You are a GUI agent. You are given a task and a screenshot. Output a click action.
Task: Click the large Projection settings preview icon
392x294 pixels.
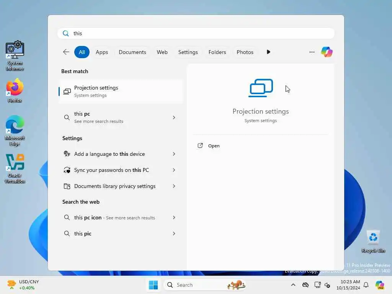coord(261,88)
